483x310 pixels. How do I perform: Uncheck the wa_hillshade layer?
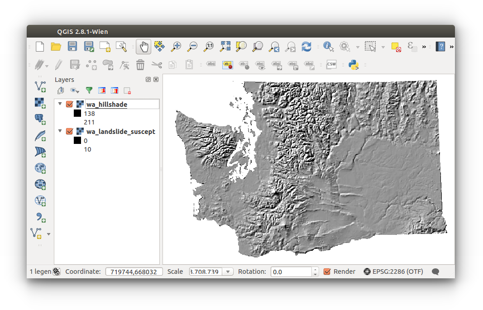point(69,104)
